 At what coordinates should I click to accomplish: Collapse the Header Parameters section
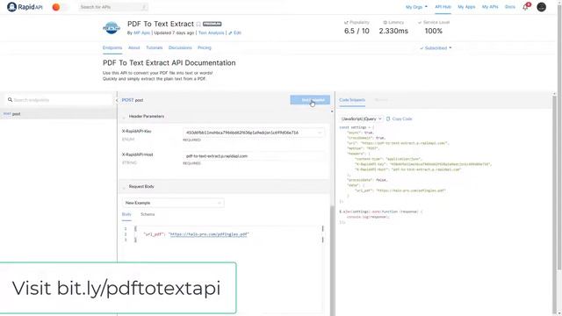(124, 117)
